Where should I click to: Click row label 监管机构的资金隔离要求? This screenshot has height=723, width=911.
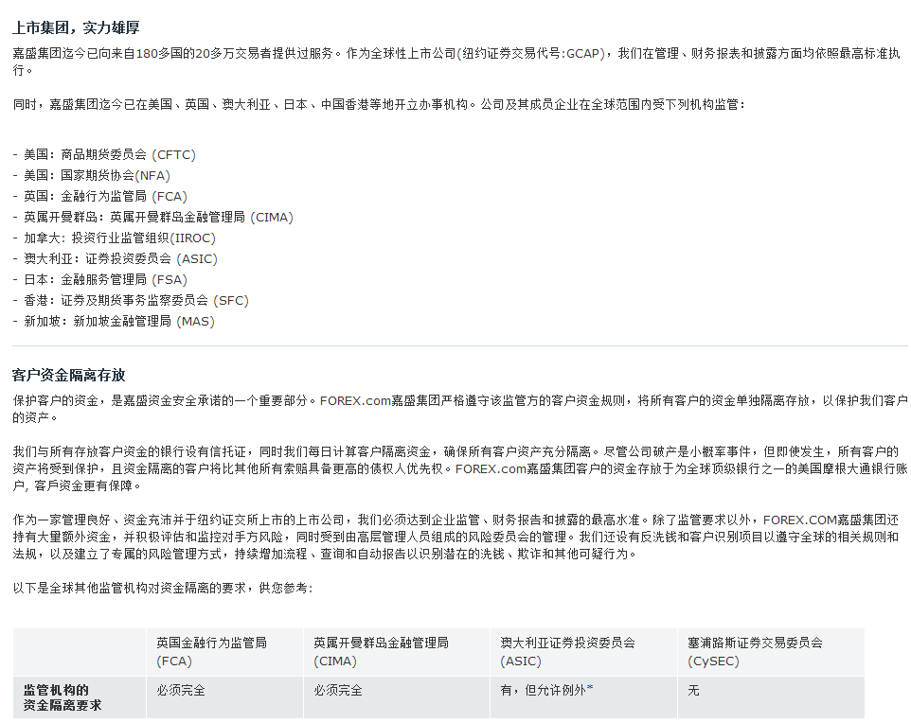(x=79, y=697)
